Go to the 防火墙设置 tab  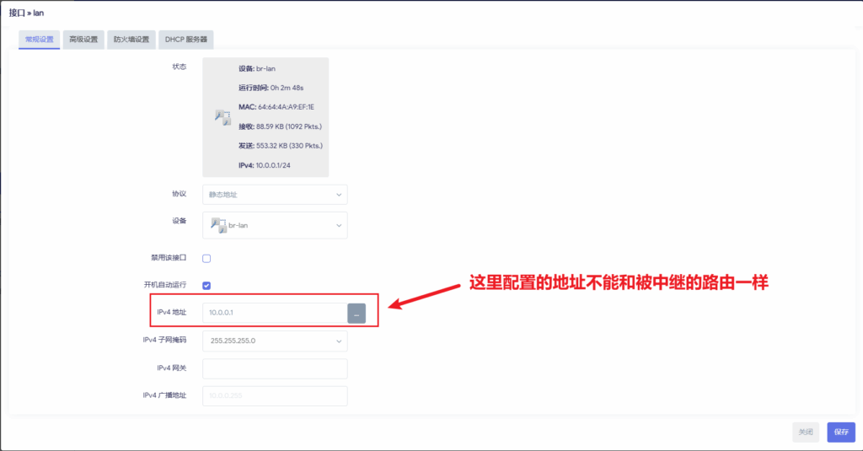pos(131,40)
